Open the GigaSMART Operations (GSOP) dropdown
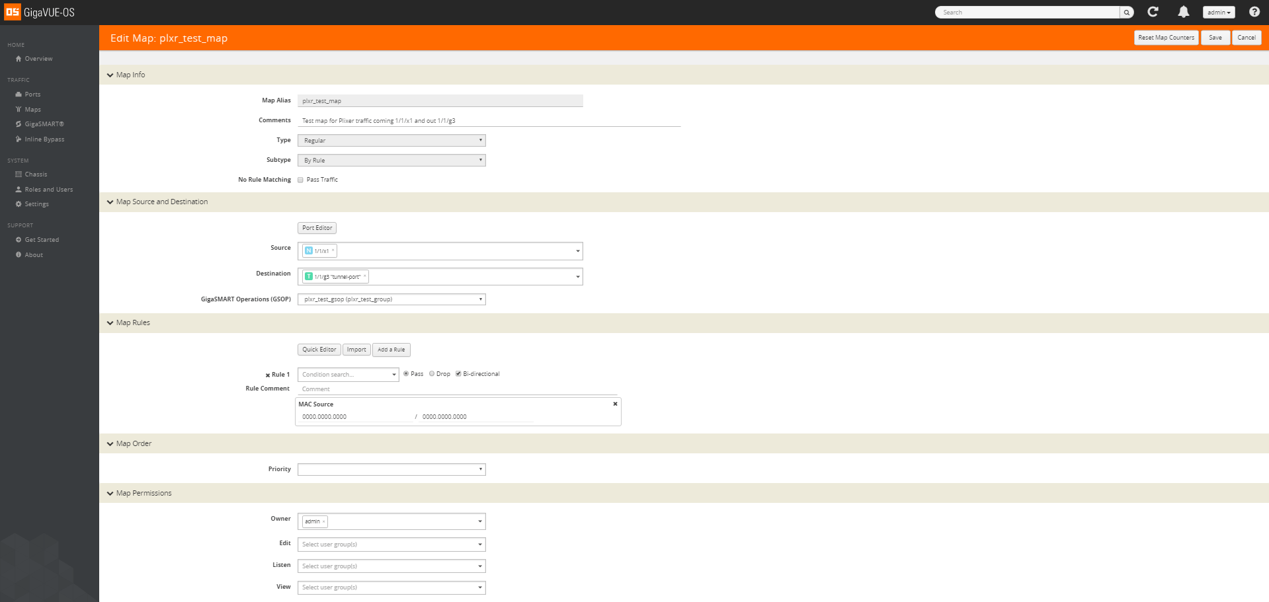The height and width of the screenshot is (602, 1269). 391,299
